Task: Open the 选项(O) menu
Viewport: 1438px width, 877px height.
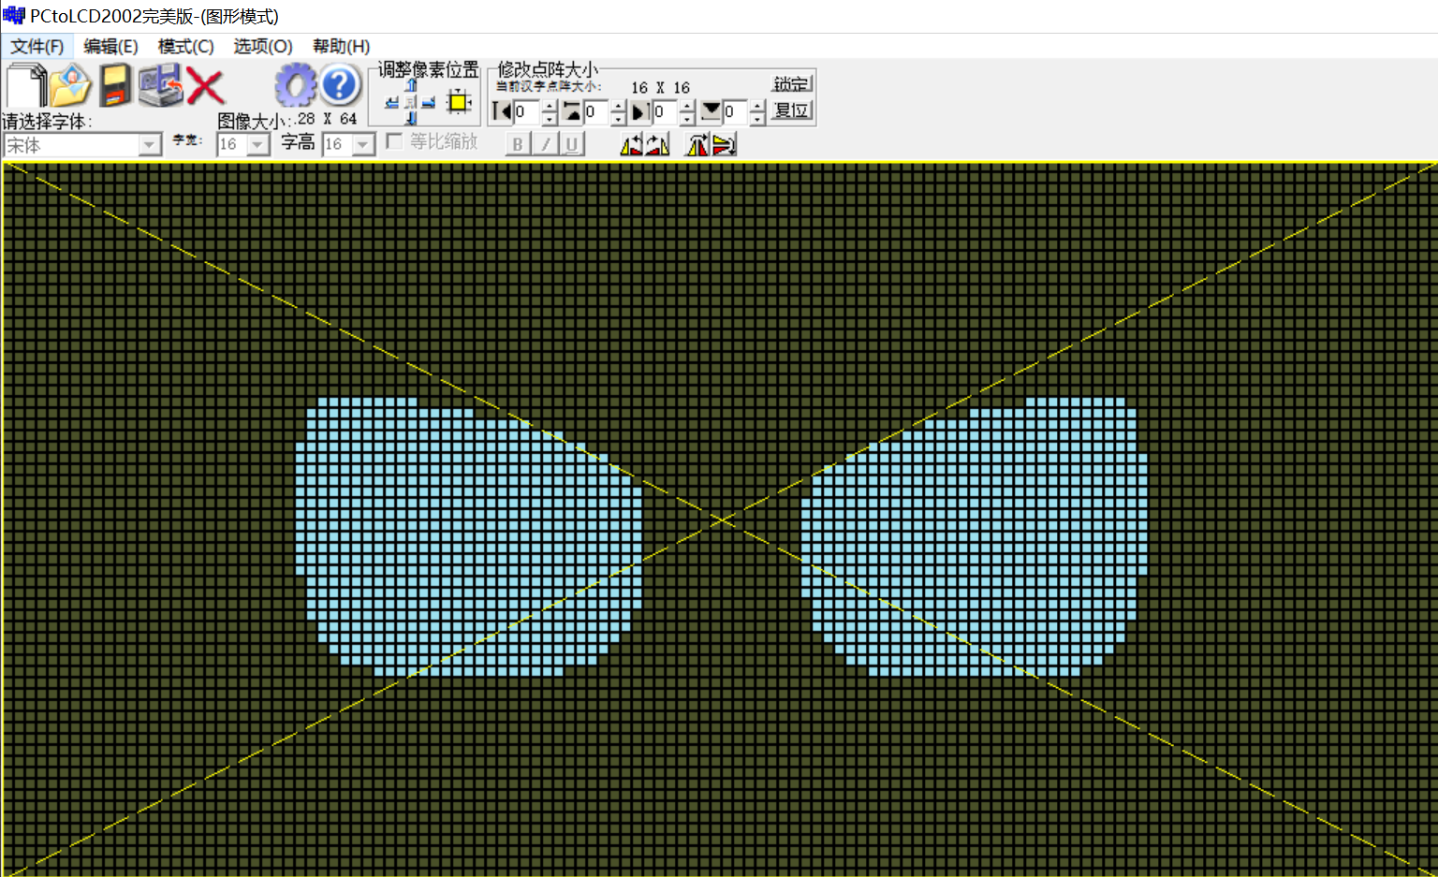Action: (263, 46)
